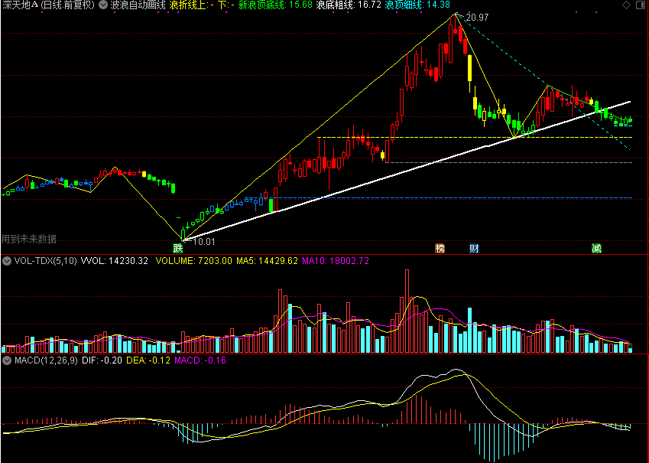649x463 pixels.
Task: Click the stock title 深天地A (日线.前复权)
Action: [x=48, y=5]
